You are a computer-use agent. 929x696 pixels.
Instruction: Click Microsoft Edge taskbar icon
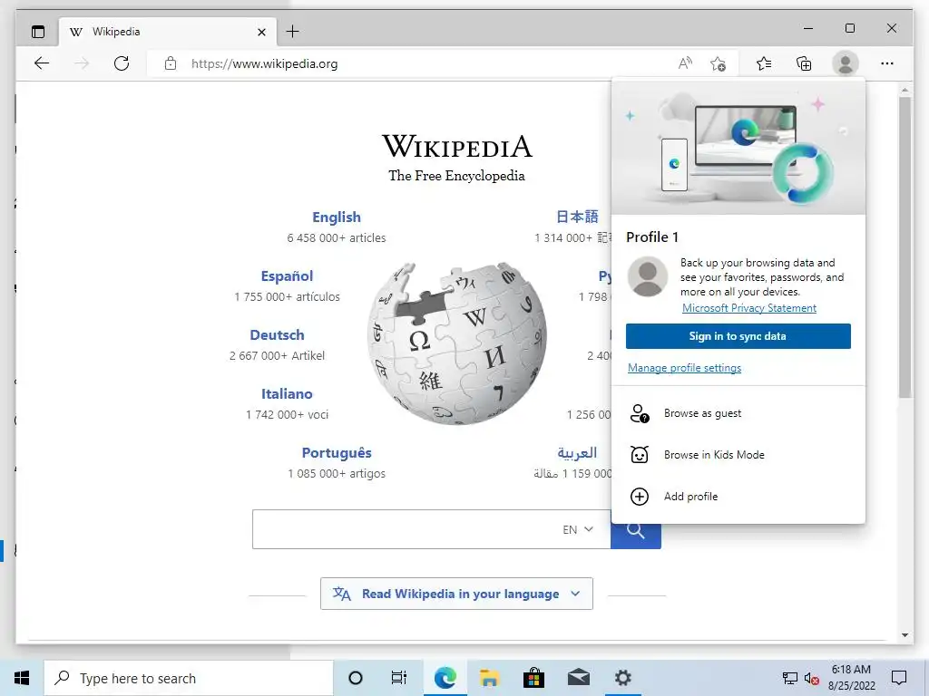445,678
